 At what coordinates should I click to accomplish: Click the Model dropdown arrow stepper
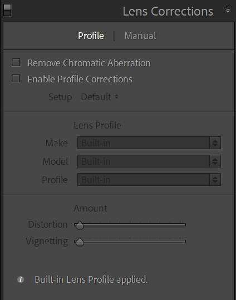coord(215,161)
